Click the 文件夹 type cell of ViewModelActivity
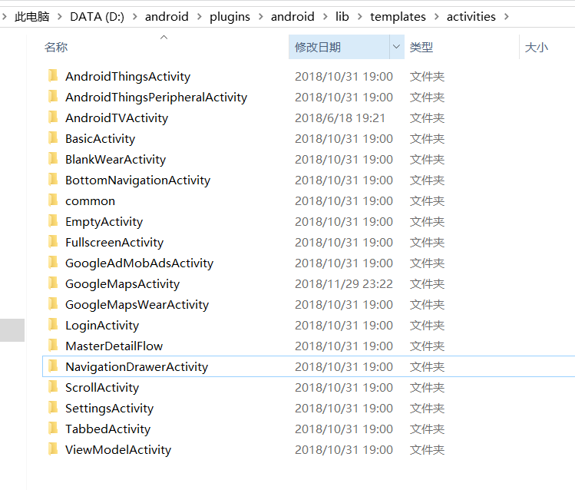 click(x=427, y=449)
